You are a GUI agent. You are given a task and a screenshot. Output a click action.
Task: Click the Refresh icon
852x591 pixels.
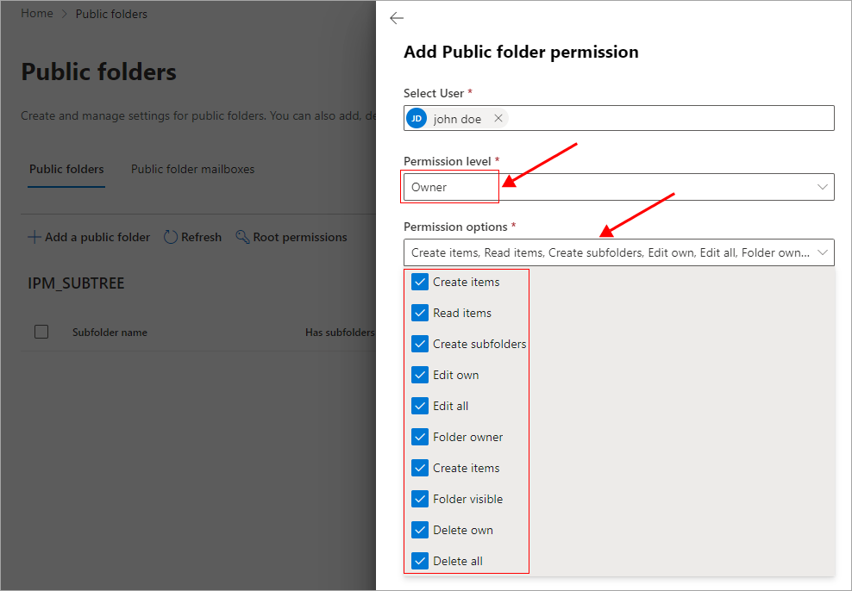pos(171,237)
